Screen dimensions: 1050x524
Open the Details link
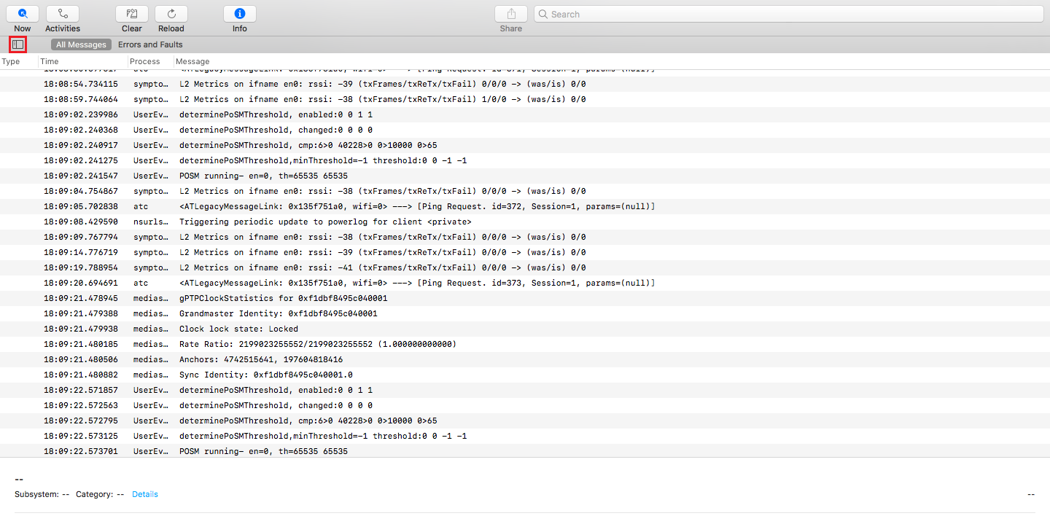(x=145, y=494)
